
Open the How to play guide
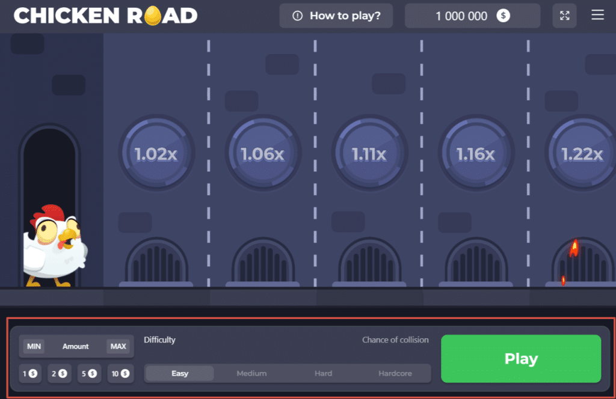click(x=336, y=16)
